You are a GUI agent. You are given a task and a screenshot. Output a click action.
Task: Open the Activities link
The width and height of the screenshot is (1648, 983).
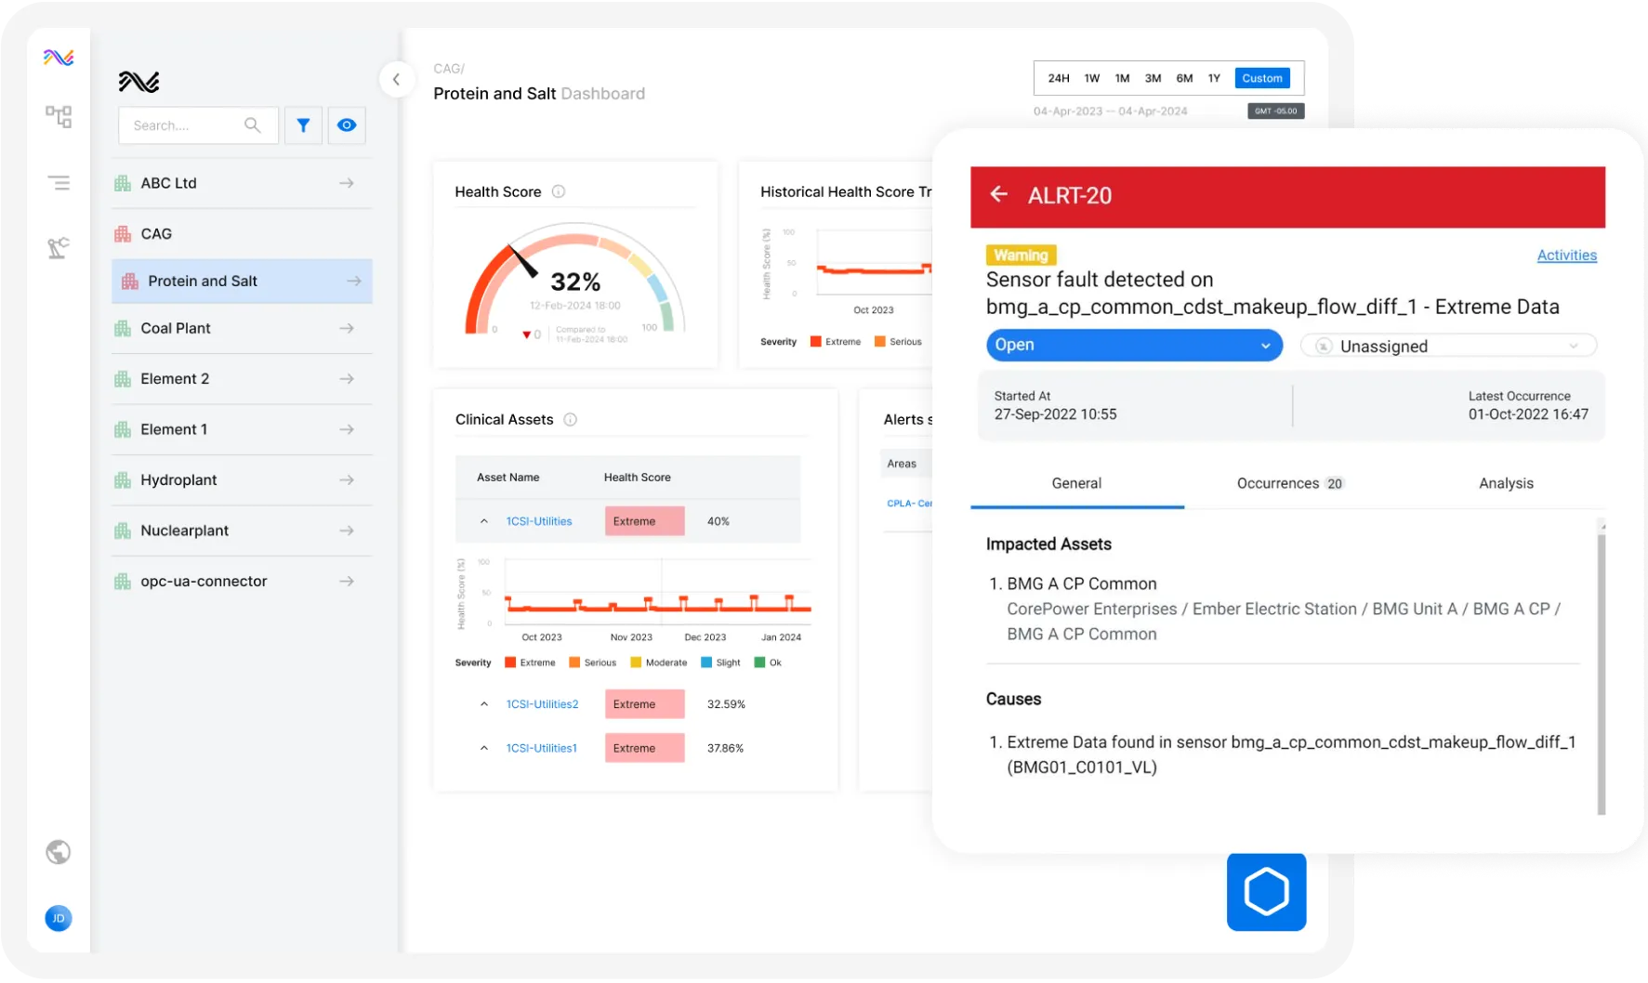pyautogui.click(x=1566, y=256)
